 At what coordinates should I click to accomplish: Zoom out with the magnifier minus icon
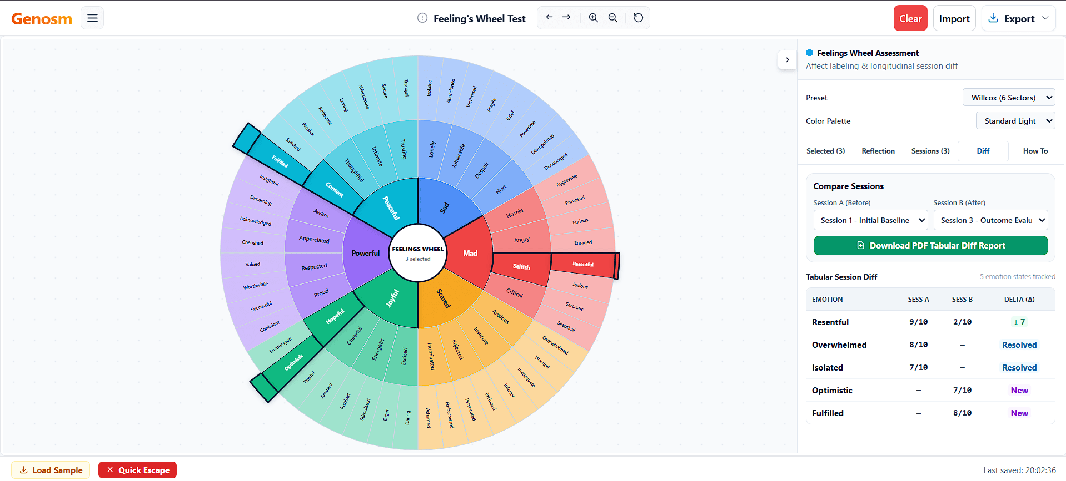(613, 18)
